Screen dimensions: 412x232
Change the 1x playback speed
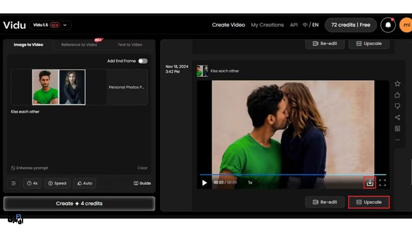(x=250, y=183)
